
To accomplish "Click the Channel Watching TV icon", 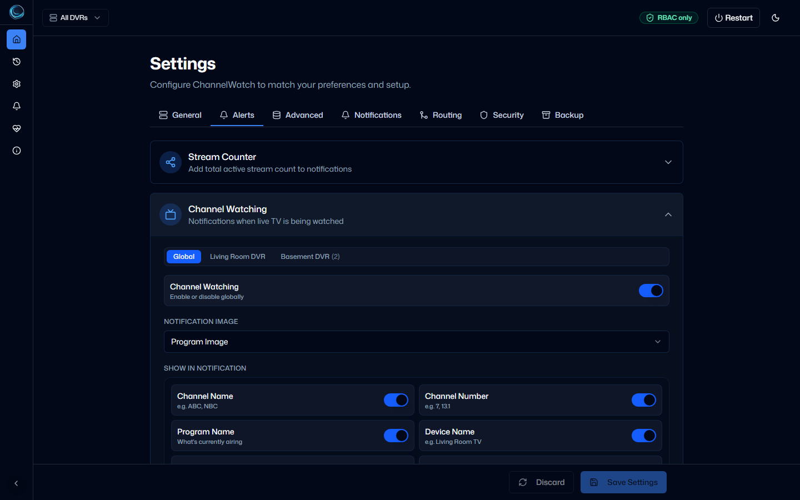I will pos(171,214).
